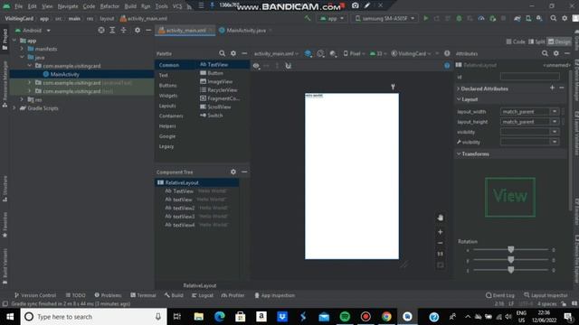
Task: Zoom in with the plus icon
Action: [441, 232]
